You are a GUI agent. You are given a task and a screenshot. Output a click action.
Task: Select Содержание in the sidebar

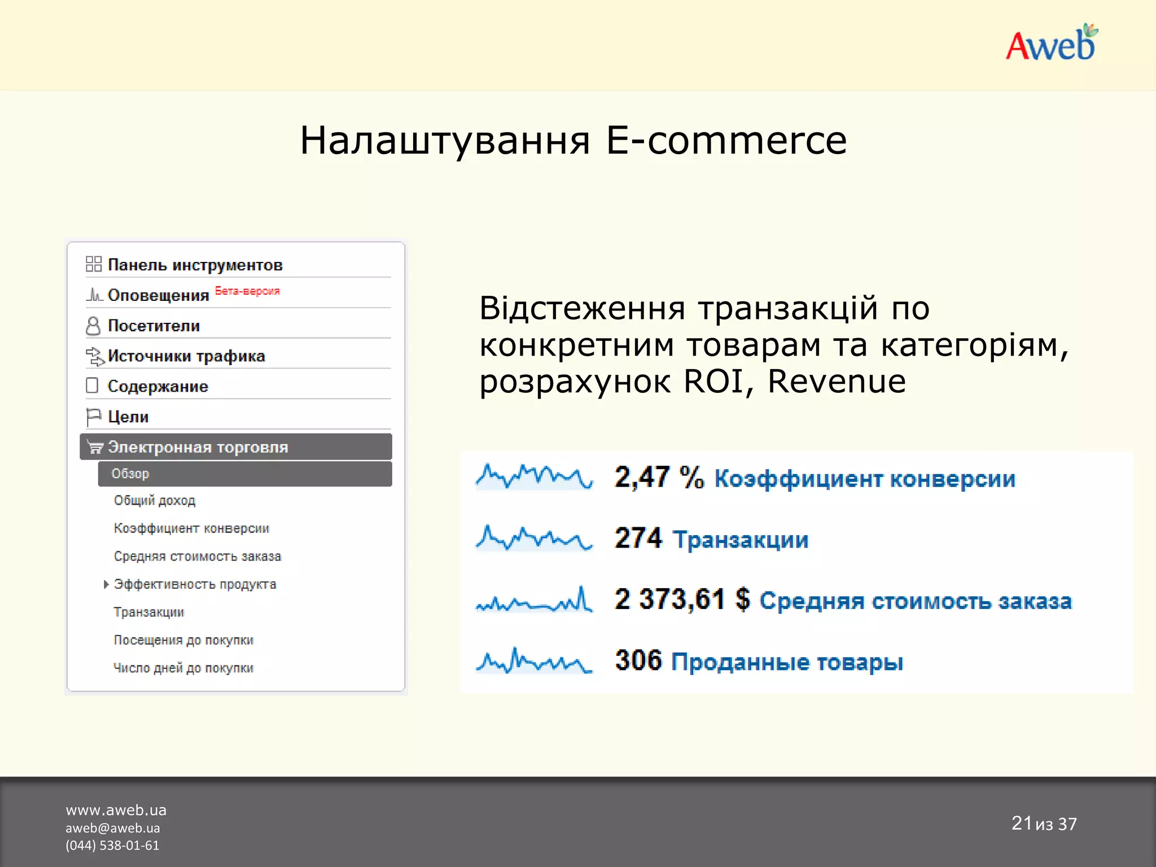(157, 387)
